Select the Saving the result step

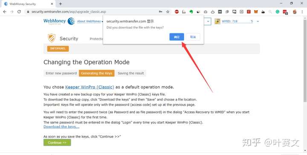[131, 73]
